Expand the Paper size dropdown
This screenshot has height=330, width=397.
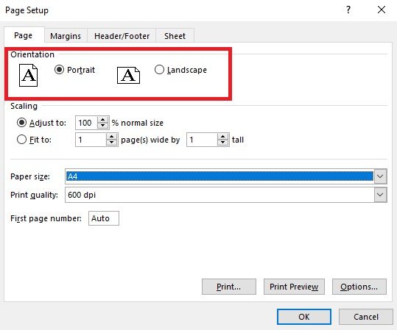click(x=380, y=176)
